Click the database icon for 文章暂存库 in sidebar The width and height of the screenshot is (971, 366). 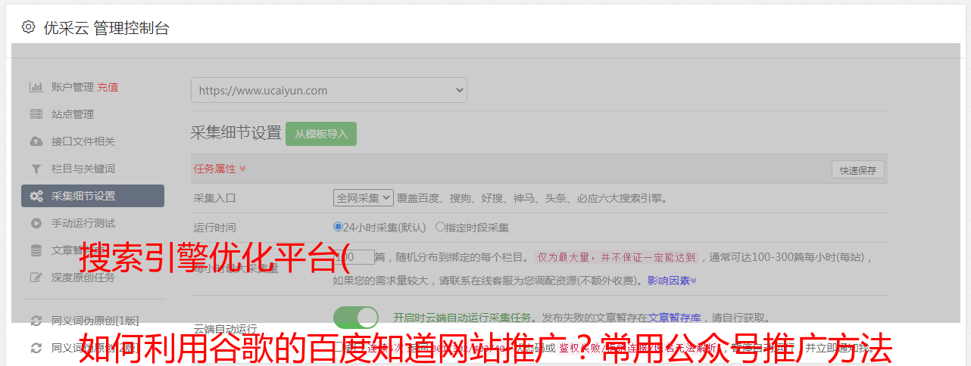pos(36,250)
